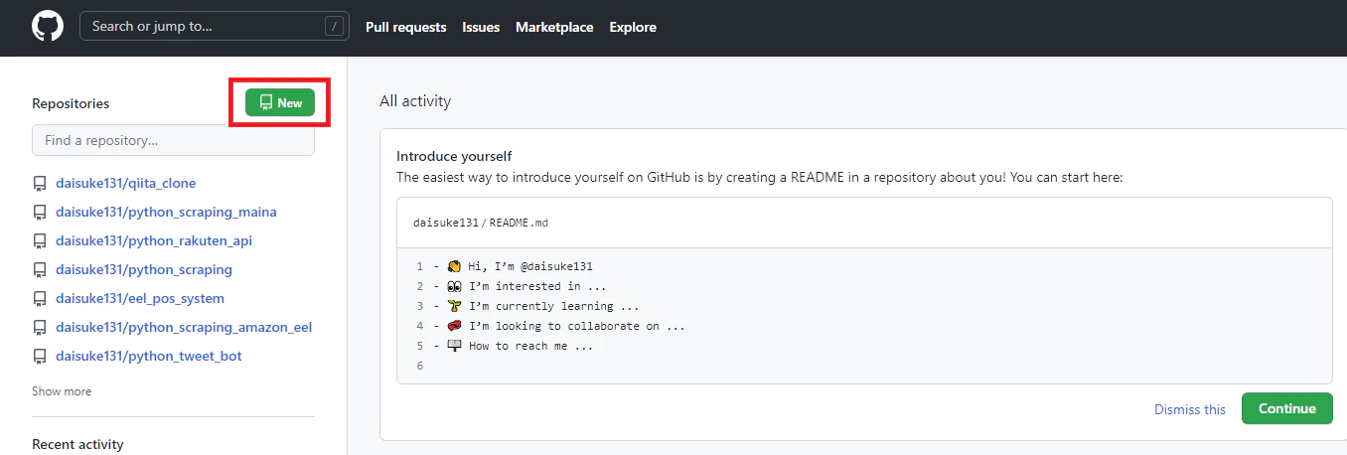This screenshot has width=1347, height=455.
Task: Open the daisuke131/qiita_clone repository link
Action: (x=126, y=183)
